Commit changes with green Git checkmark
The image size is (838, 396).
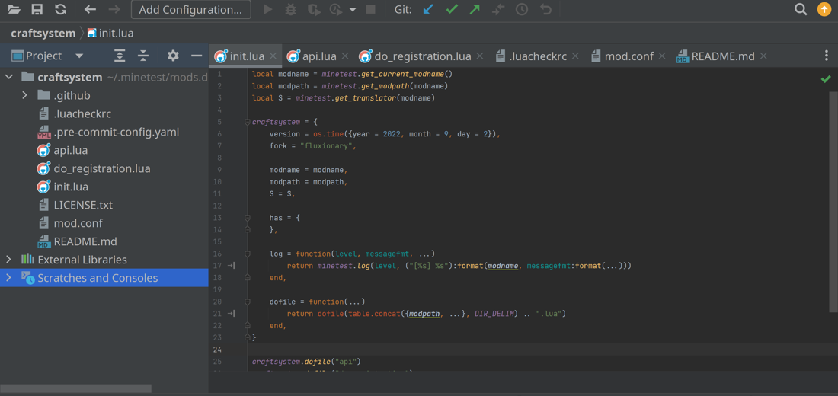(452, 9)
